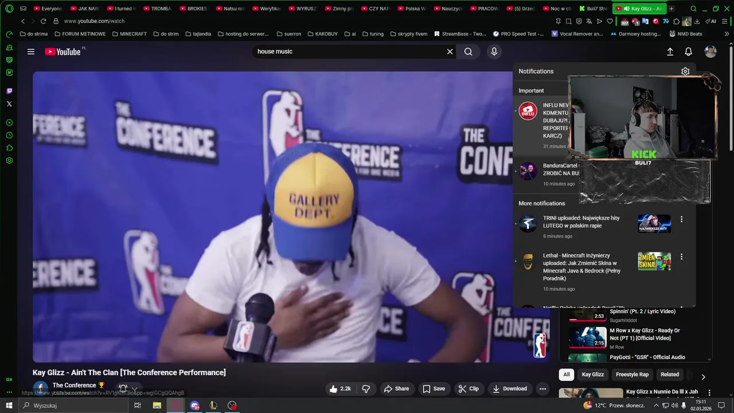Open The Conference channel page
Viewport: 734px width, 413px height.
[x=75, y=385]
